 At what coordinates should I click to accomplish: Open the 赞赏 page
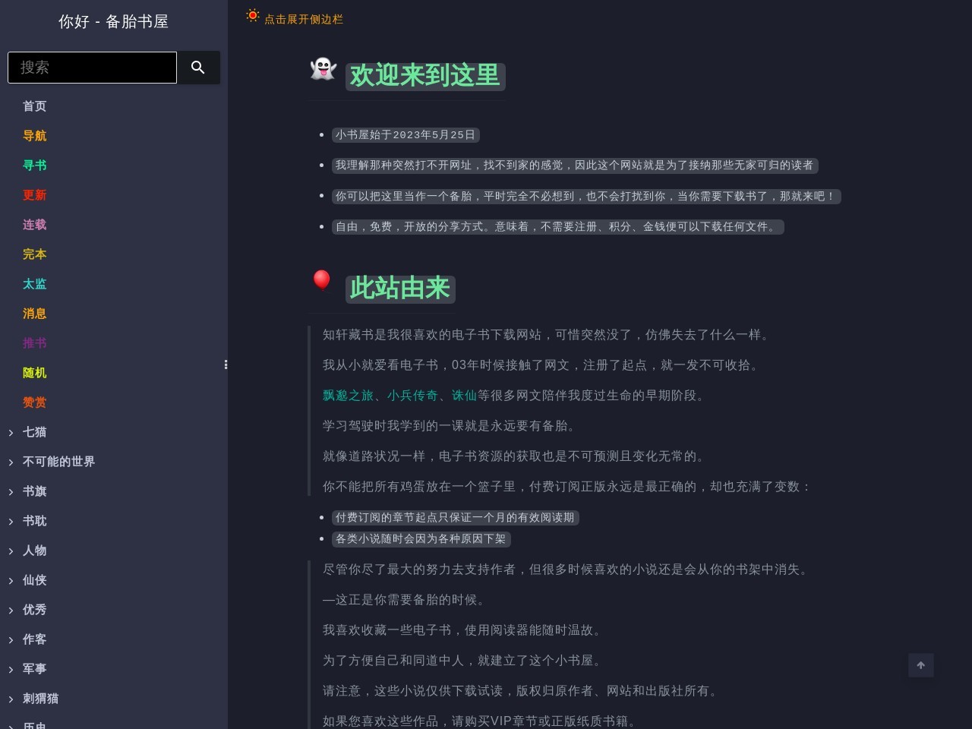34,402
